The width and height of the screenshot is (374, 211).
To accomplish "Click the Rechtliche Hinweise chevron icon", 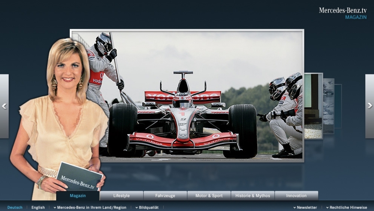I will tap(328, 207).
